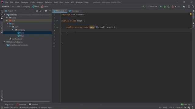Open the Structure tool window strip
The height and width of the screenshot is (109, 195).
point(2,28)
